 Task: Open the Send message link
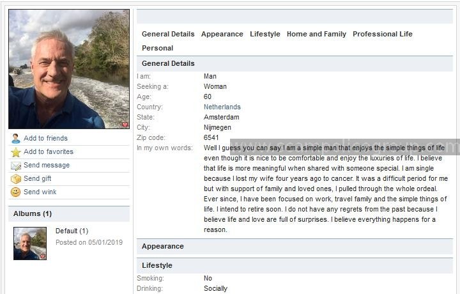47,165
